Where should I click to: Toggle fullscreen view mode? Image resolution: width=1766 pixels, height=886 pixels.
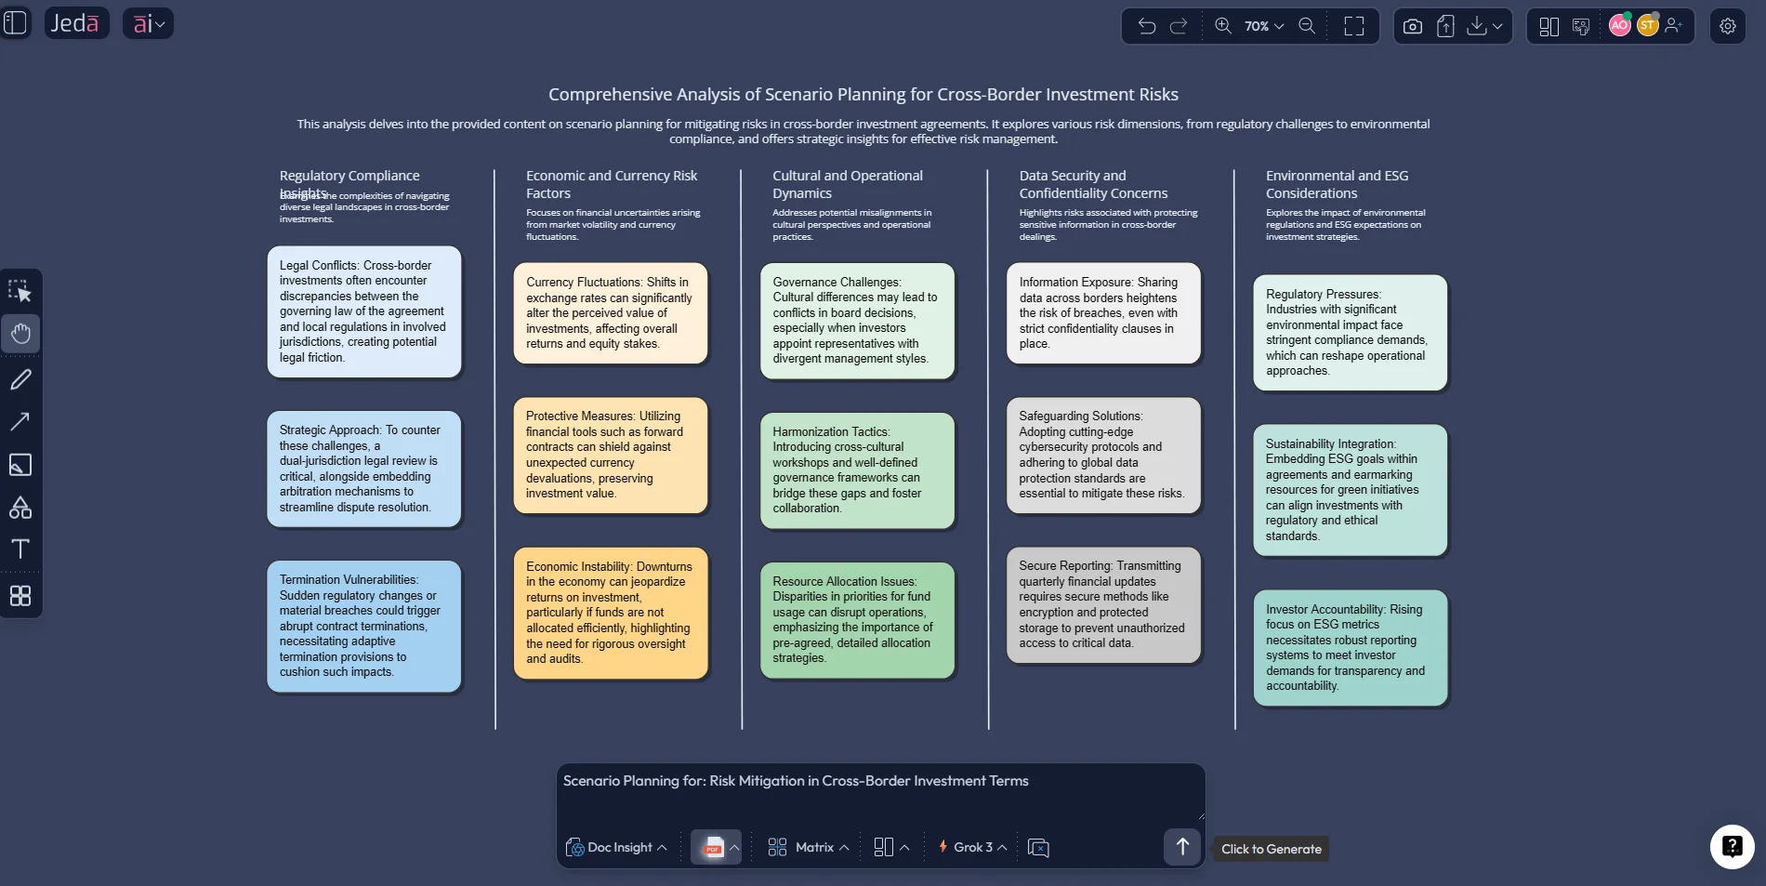click(x=1354, y=26)
